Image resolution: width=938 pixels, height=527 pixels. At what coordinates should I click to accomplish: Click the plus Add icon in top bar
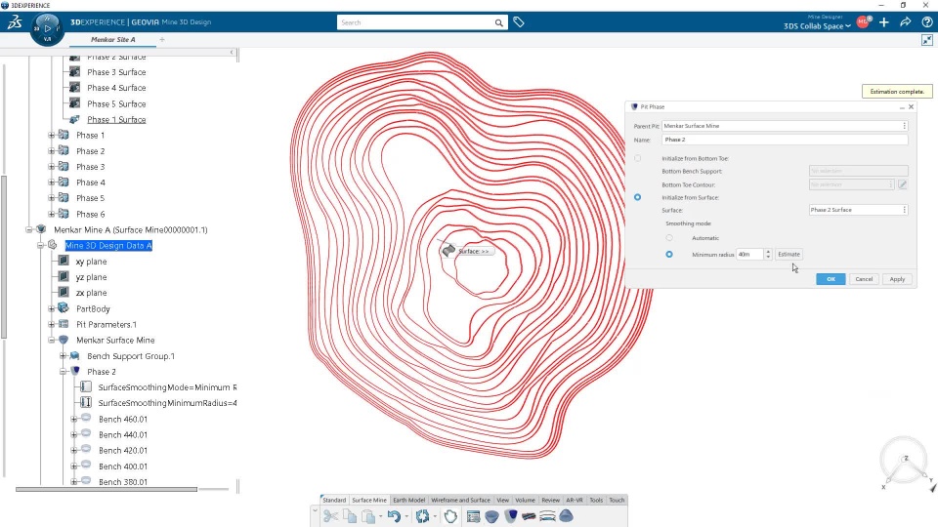pos(884,22)
